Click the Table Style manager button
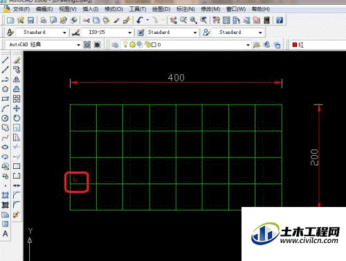The height and width of the screenshot is (261, 346). [140, 33]
